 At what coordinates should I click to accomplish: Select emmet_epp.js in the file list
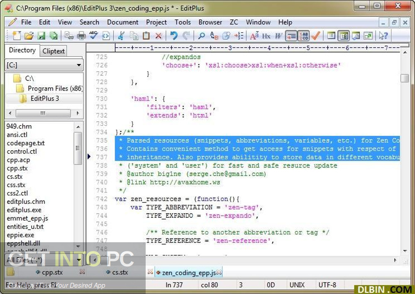tap(27, 219)
